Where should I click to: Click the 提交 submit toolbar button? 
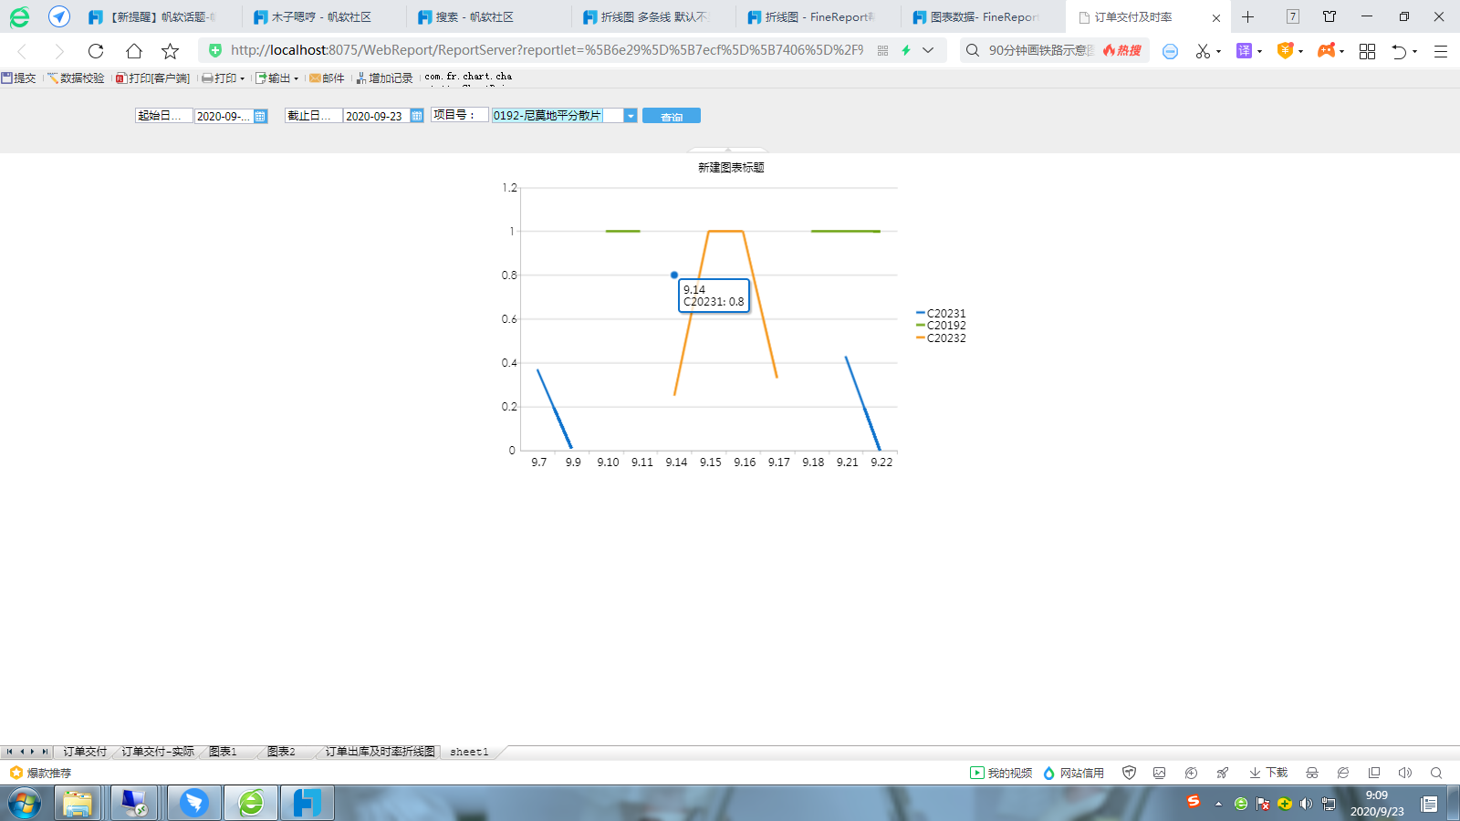click(19, 78)
